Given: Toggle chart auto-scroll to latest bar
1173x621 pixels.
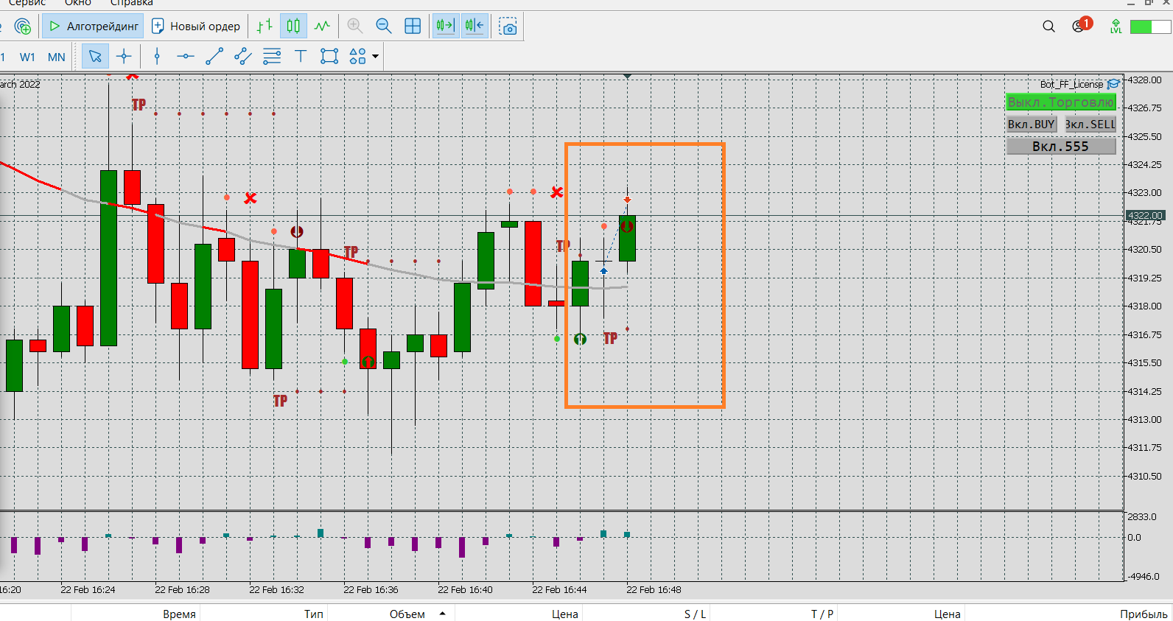Looking at the screenshot, I should click(445, 27).
